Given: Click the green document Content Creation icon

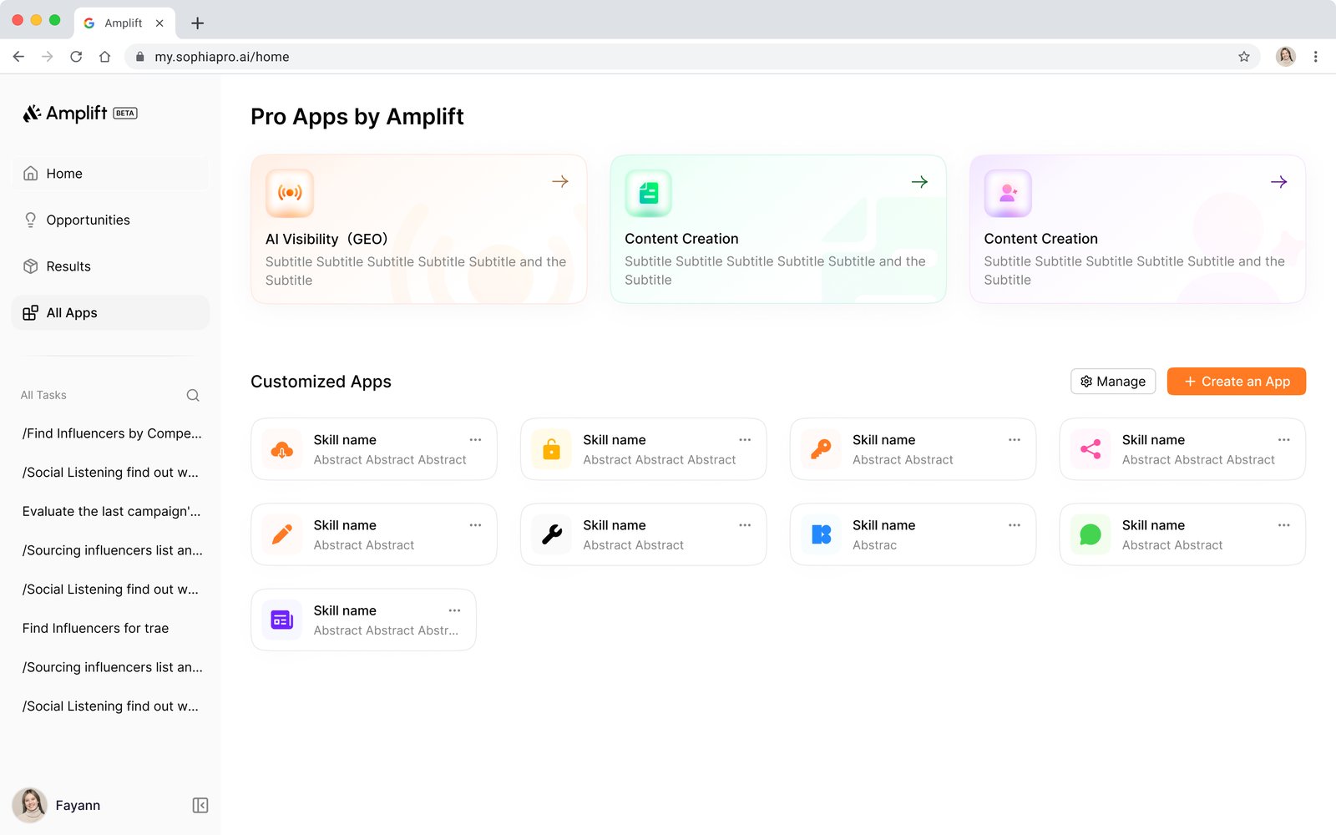Looking at the screenshot, I should click(649, 193).
